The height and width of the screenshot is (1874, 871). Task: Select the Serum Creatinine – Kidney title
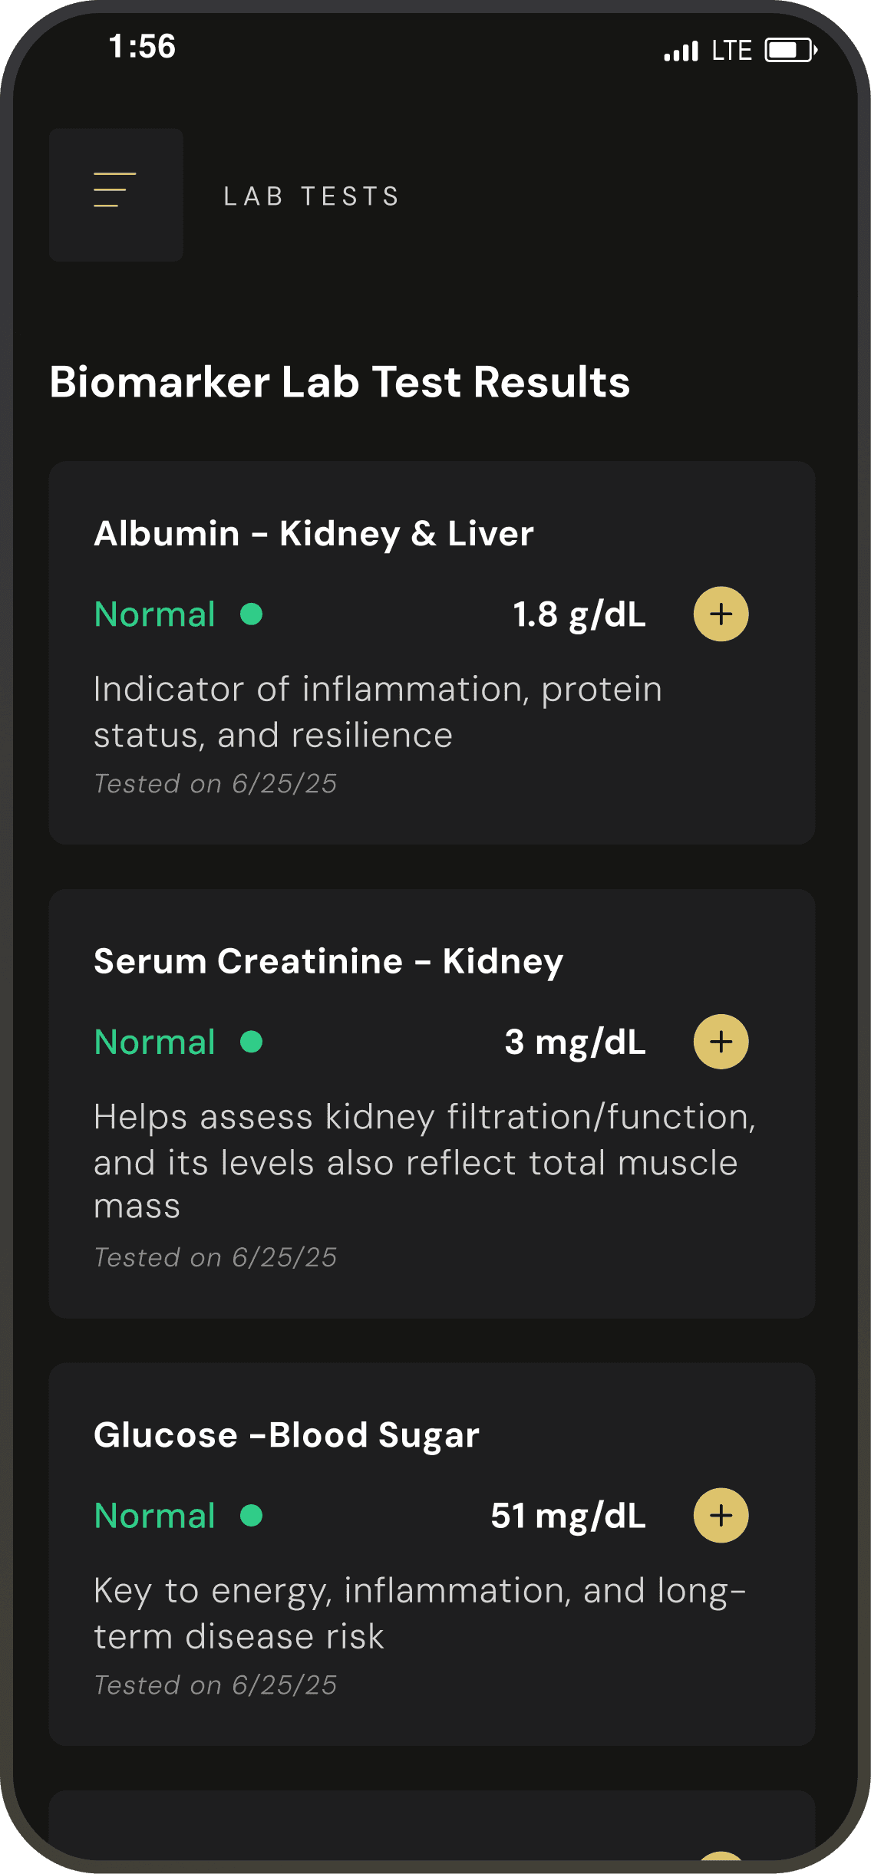coord(328,961)
